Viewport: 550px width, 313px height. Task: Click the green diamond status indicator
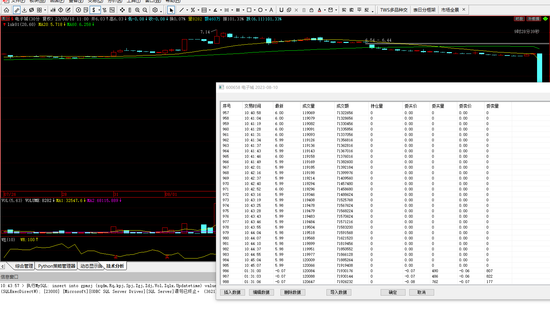point(545,19)
